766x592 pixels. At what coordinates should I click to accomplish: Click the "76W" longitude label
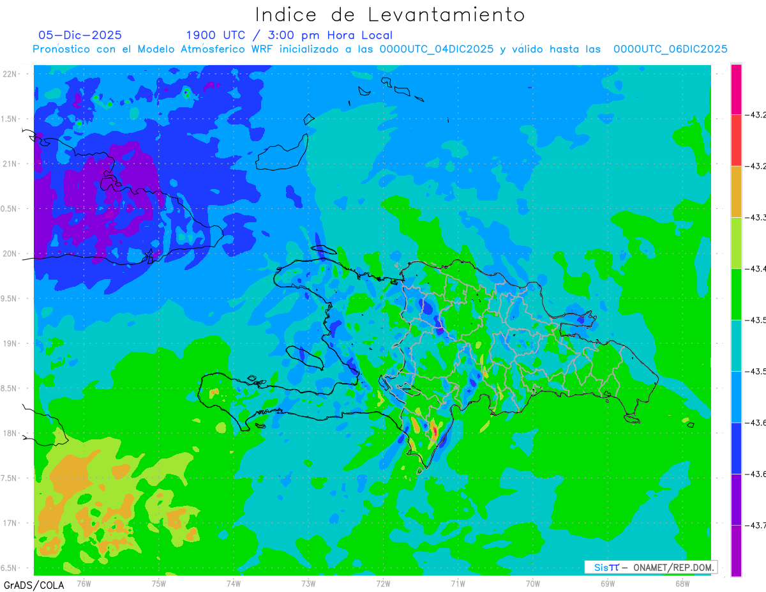point(84,583)
